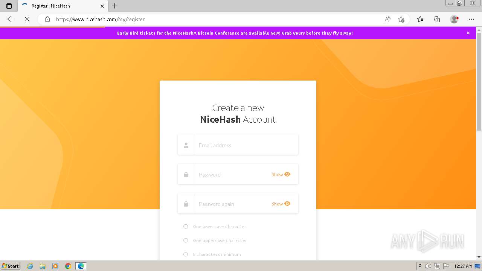The image size is (482, 271).
Task: Open the Early Bird tickets banner link
Action: pos(235,33)
